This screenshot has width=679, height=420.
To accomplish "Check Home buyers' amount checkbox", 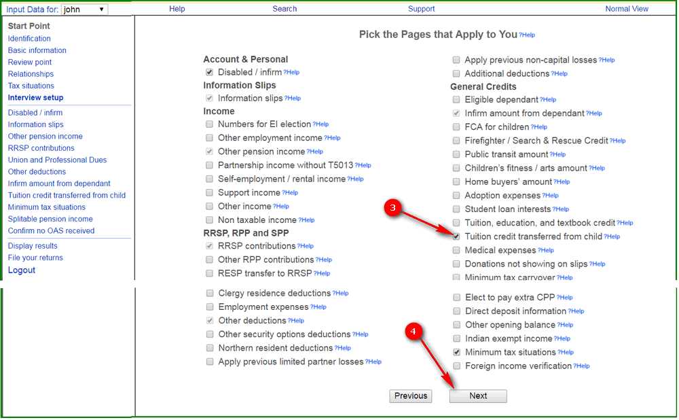I will point(456,181).
